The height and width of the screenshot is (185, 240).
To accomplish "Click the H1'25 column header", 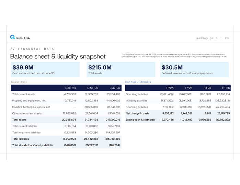I will 207,88.
